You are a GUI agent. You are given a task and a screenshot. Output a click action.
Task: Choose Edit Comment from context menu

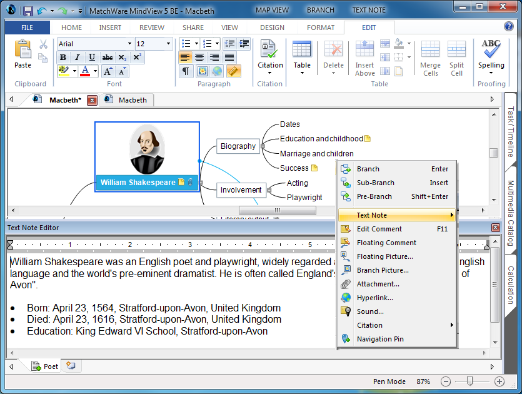(397, 229)
